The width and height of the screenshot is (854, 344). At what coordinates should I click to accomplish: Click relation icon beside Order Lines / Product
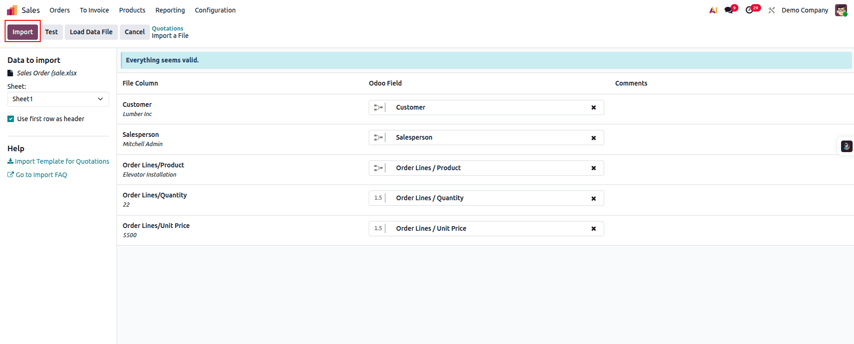pyautogui.click(x=378, y=168)
